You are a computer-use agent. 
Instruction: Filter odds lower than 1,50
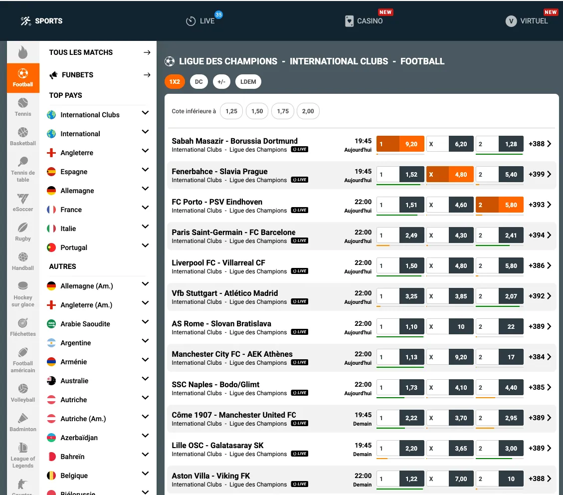click(x=257, y=111)
